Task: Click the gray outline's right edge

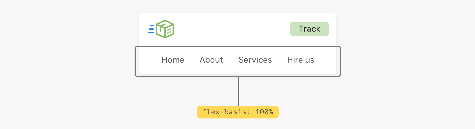Action: click(x=340, y=61)
